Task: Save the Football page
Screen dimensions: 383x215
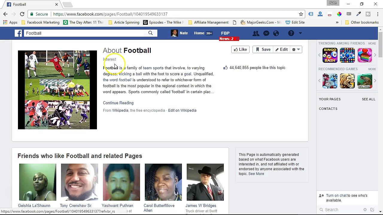Action: (x=263, y=50)
